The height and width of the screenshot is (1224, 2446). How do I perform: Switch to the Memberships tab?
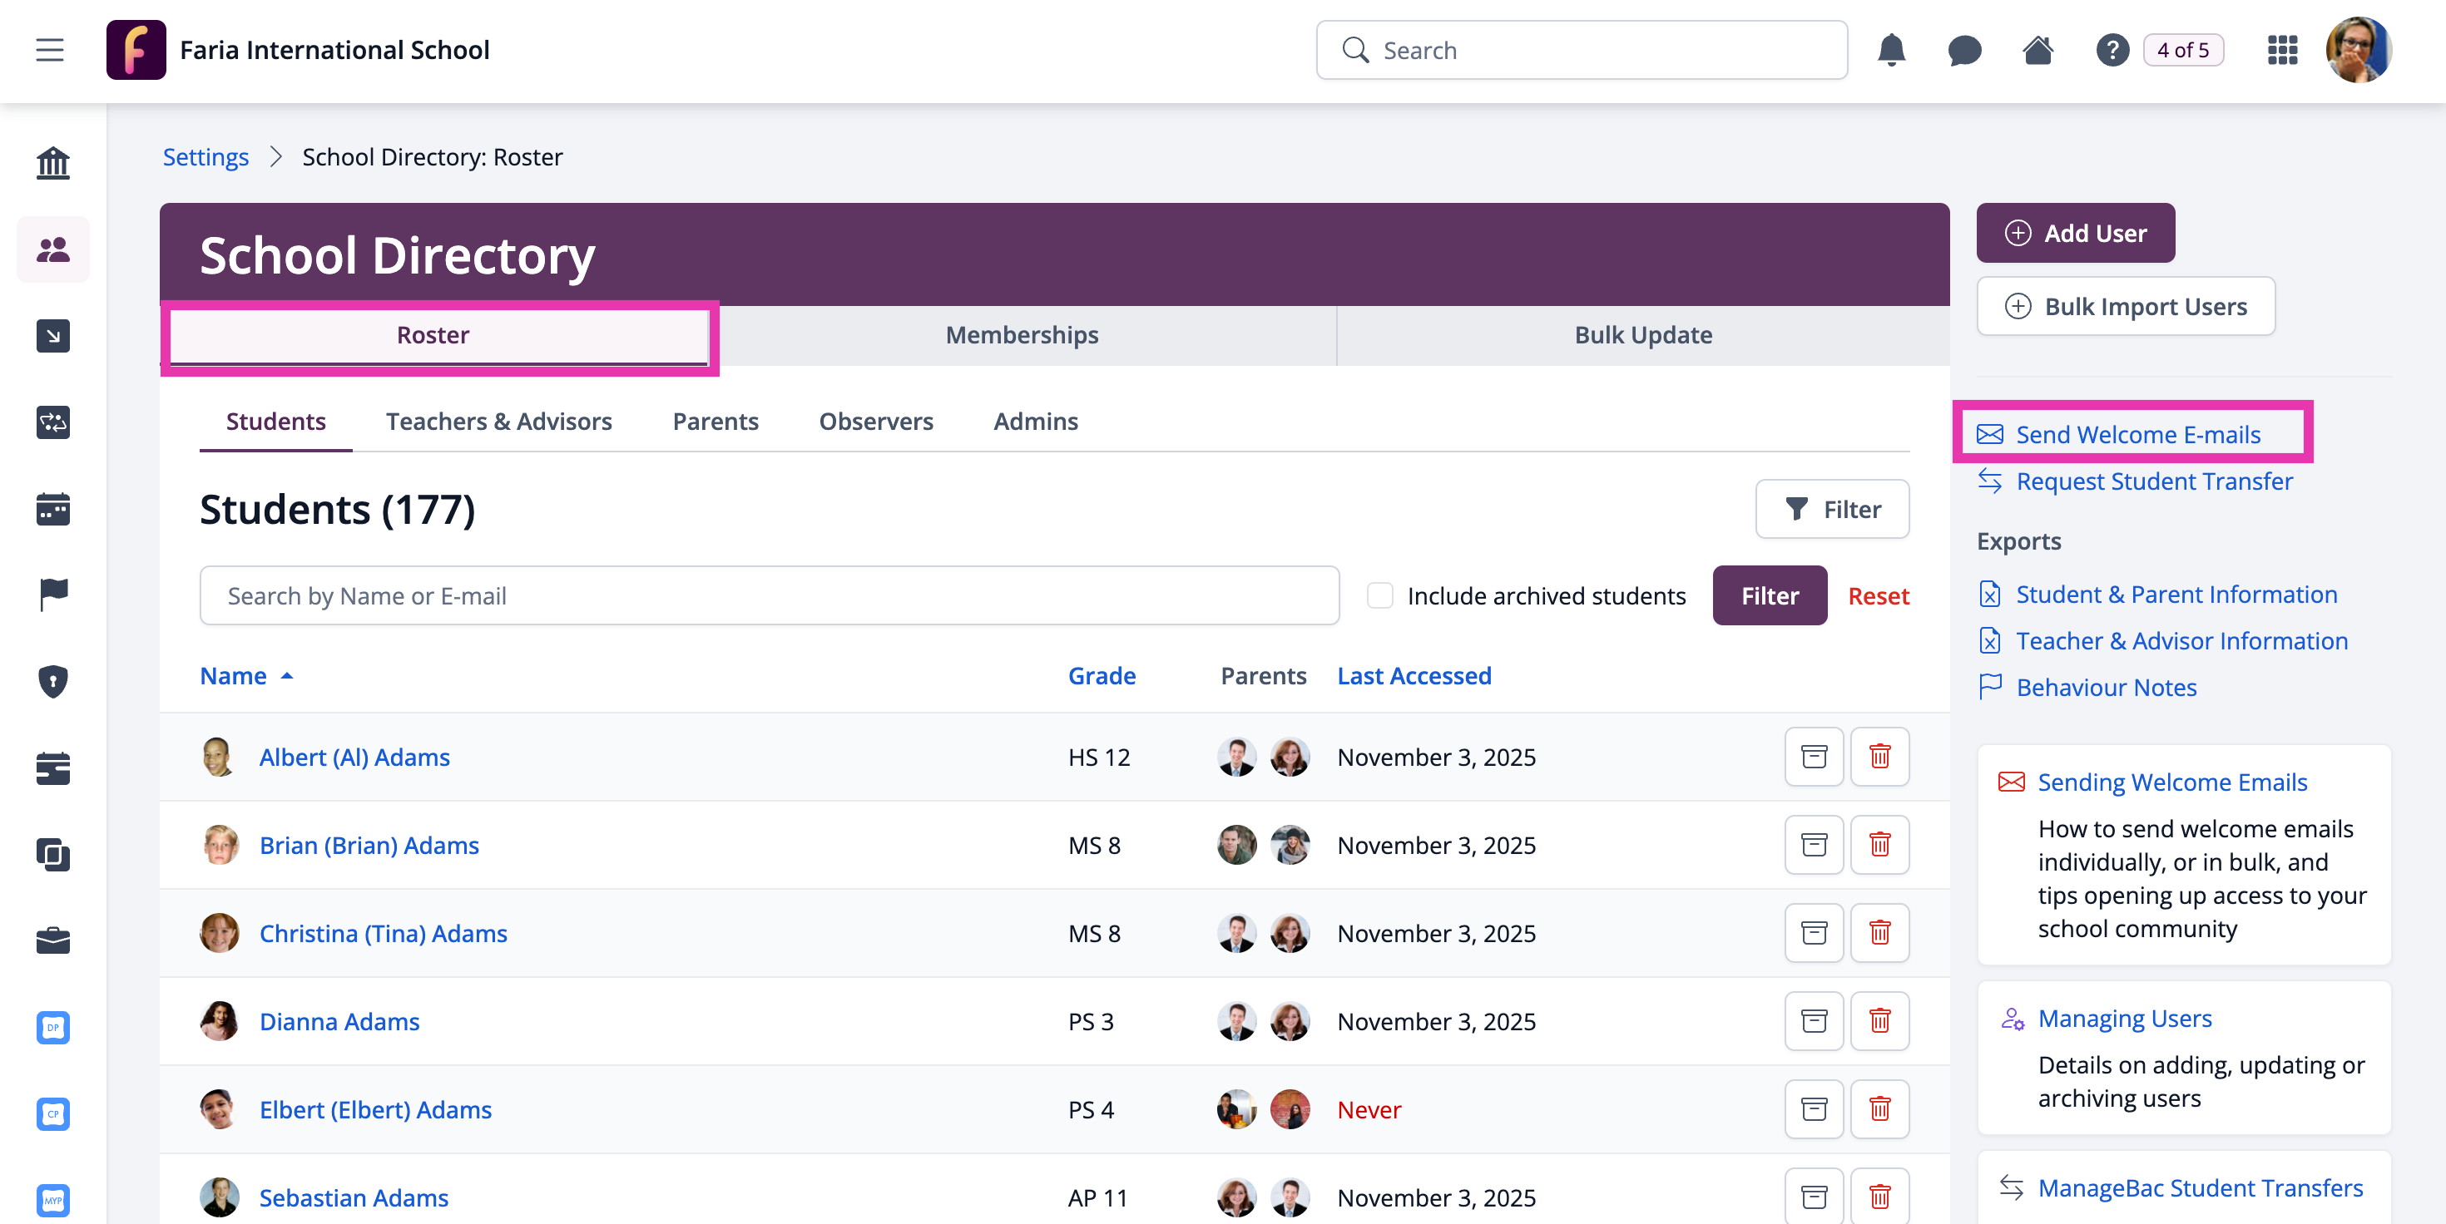coord(1022,335)
